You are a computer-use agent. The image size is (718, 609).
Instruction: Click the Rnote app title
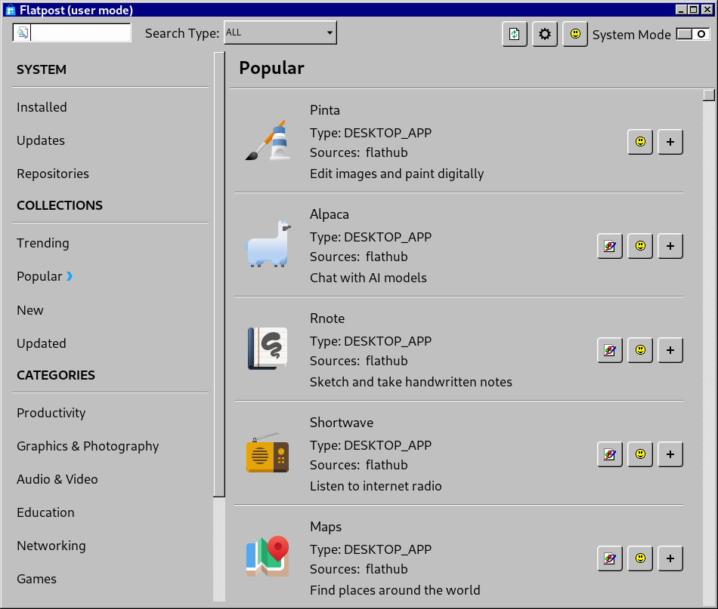click(x=327, y=318)
